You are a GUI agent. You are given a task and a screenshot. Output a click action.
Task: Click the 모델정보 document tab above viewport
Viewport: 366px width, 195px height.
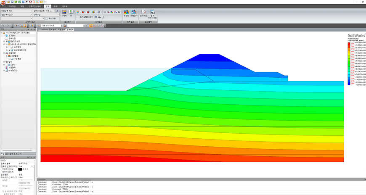pyautogui.click(x=61, y=29)
